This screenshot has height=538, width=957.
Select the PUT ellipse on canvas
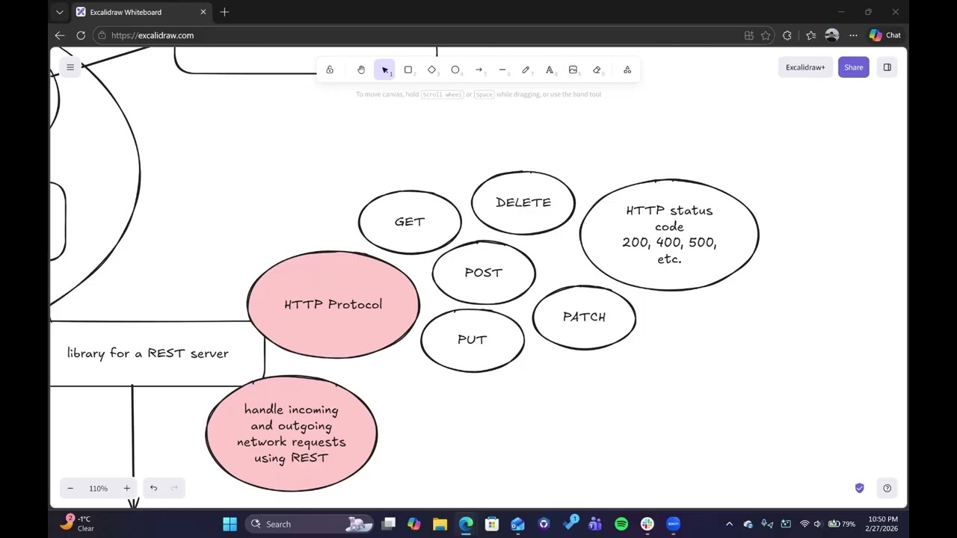[473, 340]
